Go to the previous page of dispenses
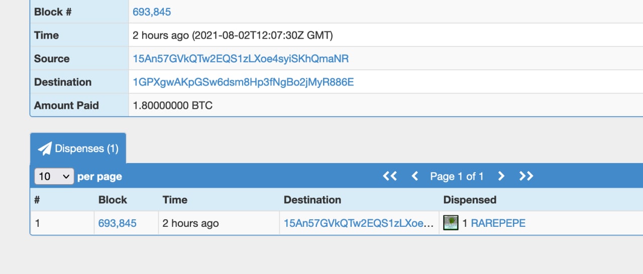Screen dimensions: 643x274 [x=415, y=176]
